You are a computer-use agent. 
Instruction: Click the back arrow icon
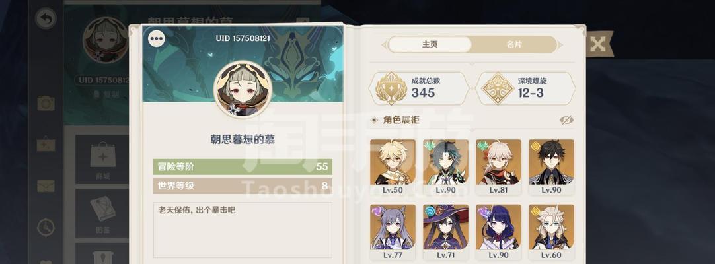pyautogui.click(x=46, y=18)
